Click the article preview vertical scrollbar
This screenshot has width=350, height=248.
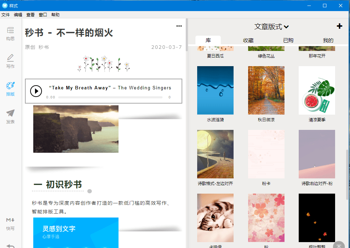pos(187,35)
